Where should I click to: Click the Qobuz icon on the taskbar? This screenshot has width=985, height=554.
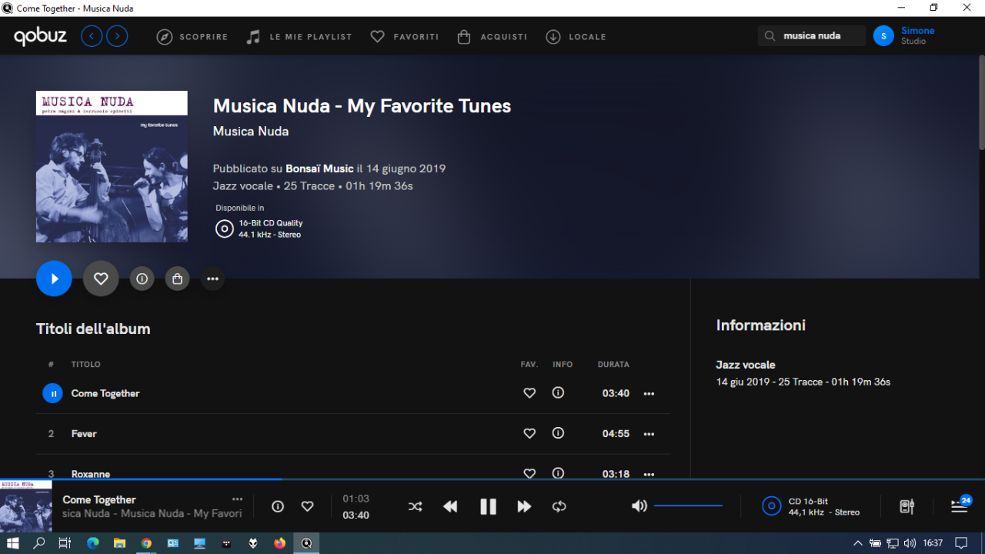[306, 543]
